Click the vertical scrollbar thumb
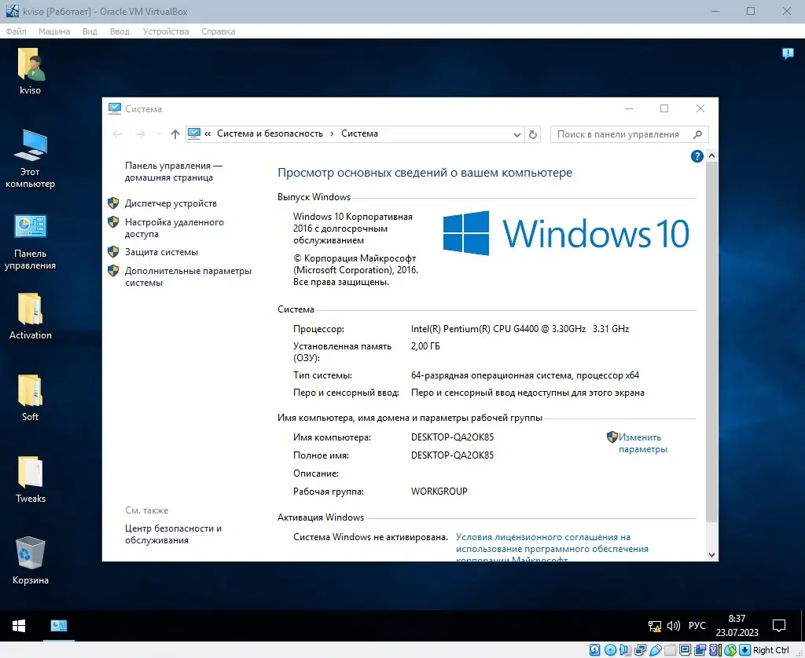Viewport: 805px width, 658px height. coord(711,342)
